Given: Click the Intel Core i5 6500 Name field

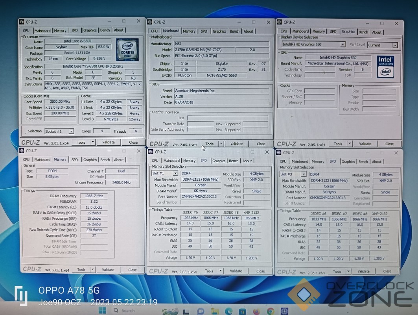Looking at the screenshot, I should click(x=77, y=41).
